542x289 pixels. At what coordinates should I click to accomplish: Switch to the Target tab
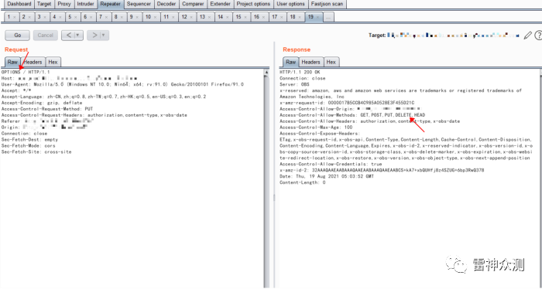[44, 4]
